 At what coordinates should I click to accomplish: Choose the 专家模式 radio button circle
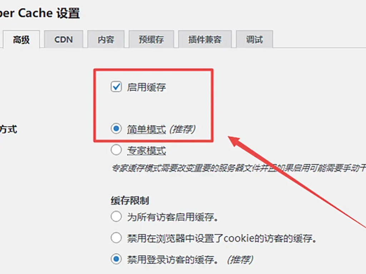pos(116,150)
